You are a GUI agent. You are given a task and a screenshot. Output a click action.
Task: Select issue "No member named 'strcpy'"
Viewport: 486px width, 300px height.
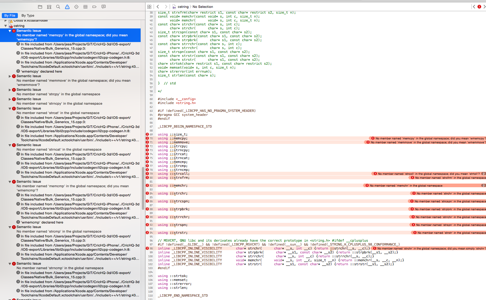58,94
